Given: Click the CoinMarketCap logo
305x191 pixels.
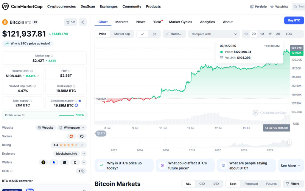Looking at the screenshot, I should click(22, 7).
